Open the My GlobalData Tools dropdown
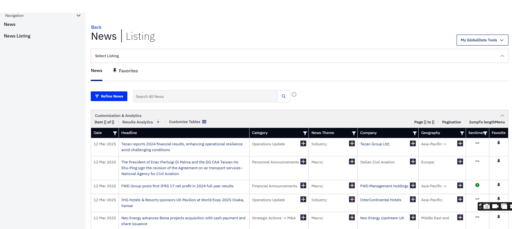Viewport: 512px width, 229px height. (482, 40)
